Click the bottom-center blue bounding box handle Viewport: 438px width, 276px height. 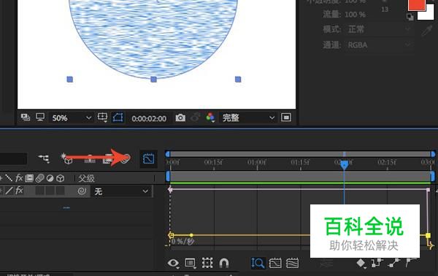click(153, 80)
